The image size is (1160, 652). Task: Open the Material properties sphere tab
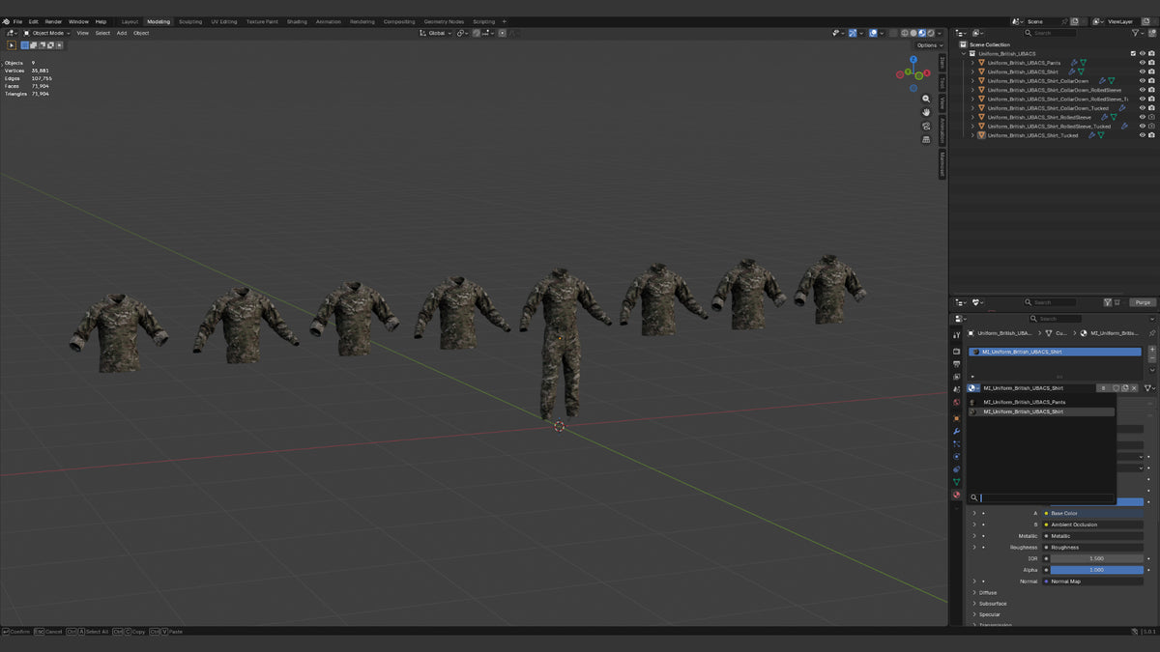[x=956, y=495]
